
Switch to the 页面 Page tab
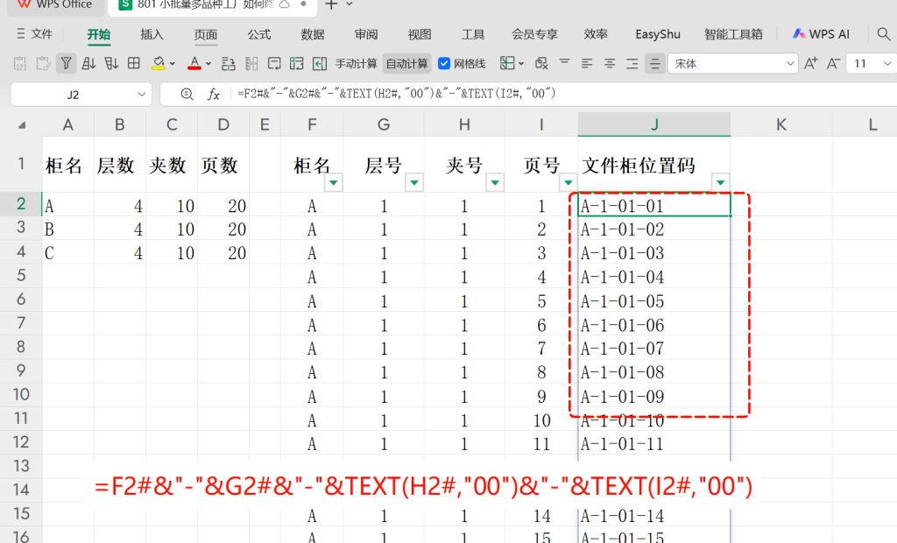click(x=205, y=34)
